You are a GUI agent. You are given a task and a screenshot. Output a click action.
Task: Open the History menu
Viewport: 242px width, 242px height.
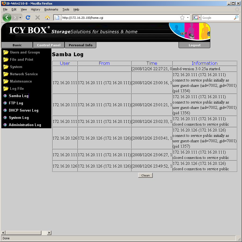(x=35, y=9)
